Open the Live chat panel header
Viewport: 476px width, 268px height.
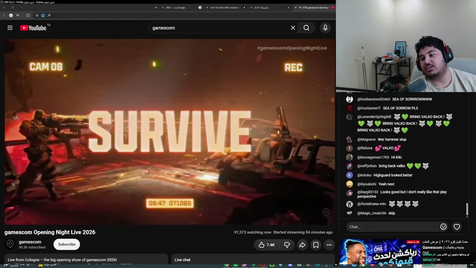pyautogui.click(x=253, y=260)
